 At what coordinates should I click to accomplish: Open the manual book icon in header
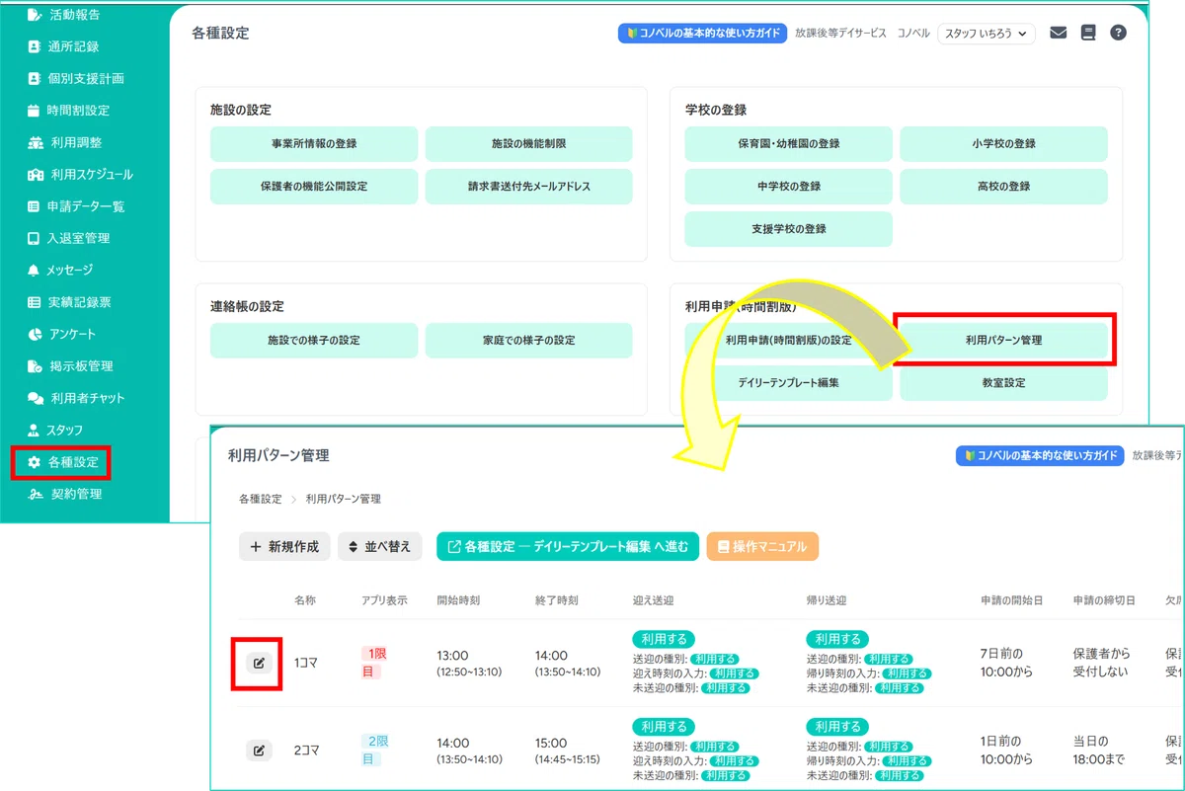[x=1088, y=33]
